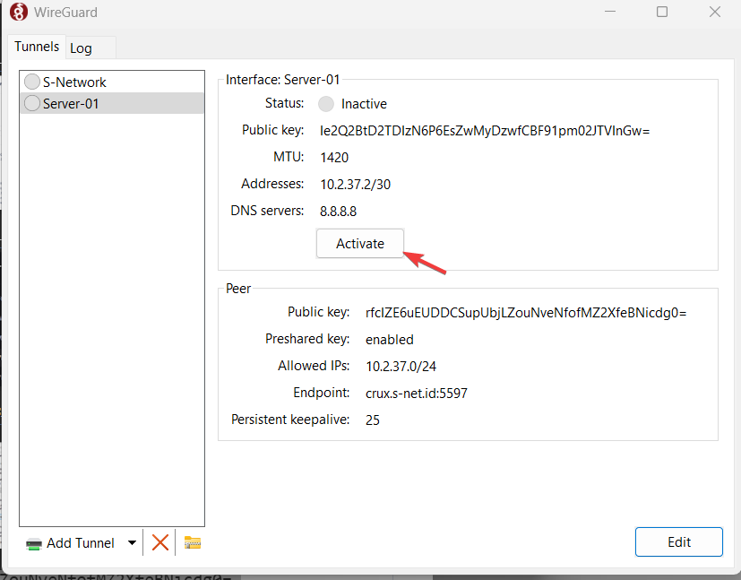
Task: Click the interface public key value
Action: tap(485, 131)
